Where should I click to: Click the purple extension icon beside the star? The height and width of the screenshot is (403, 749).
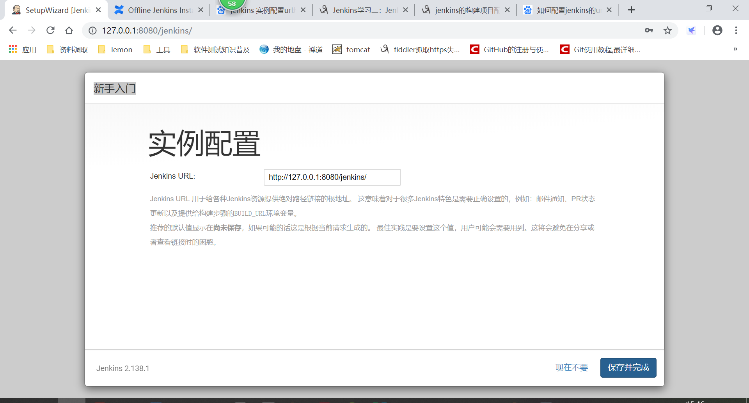[692, 30]
